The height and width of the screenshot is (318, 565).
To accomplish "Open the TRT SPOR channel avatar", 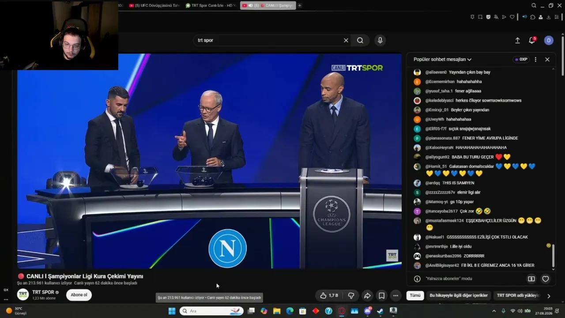I will pos(23,295).
